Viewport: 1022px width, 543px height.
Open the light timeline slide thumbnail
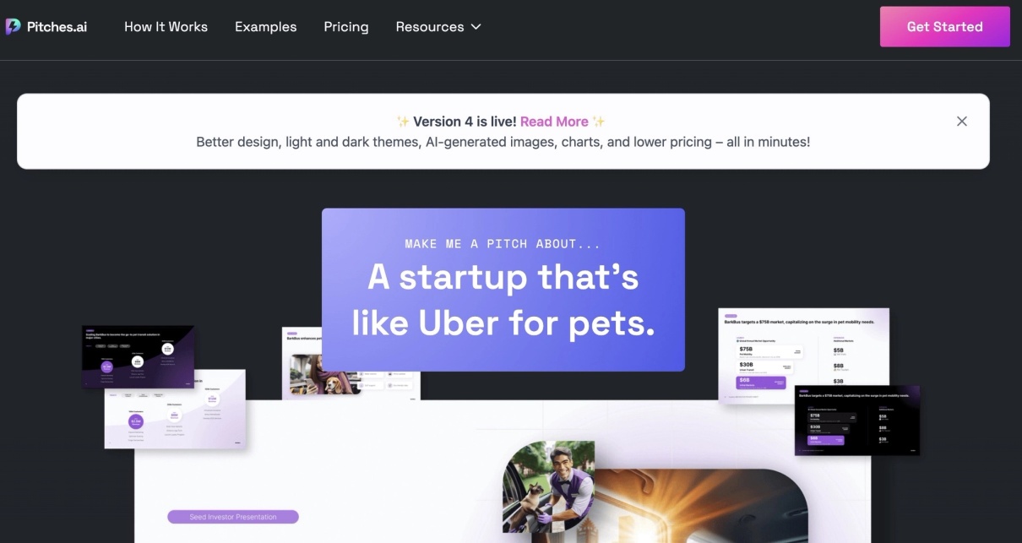[175, 409]
